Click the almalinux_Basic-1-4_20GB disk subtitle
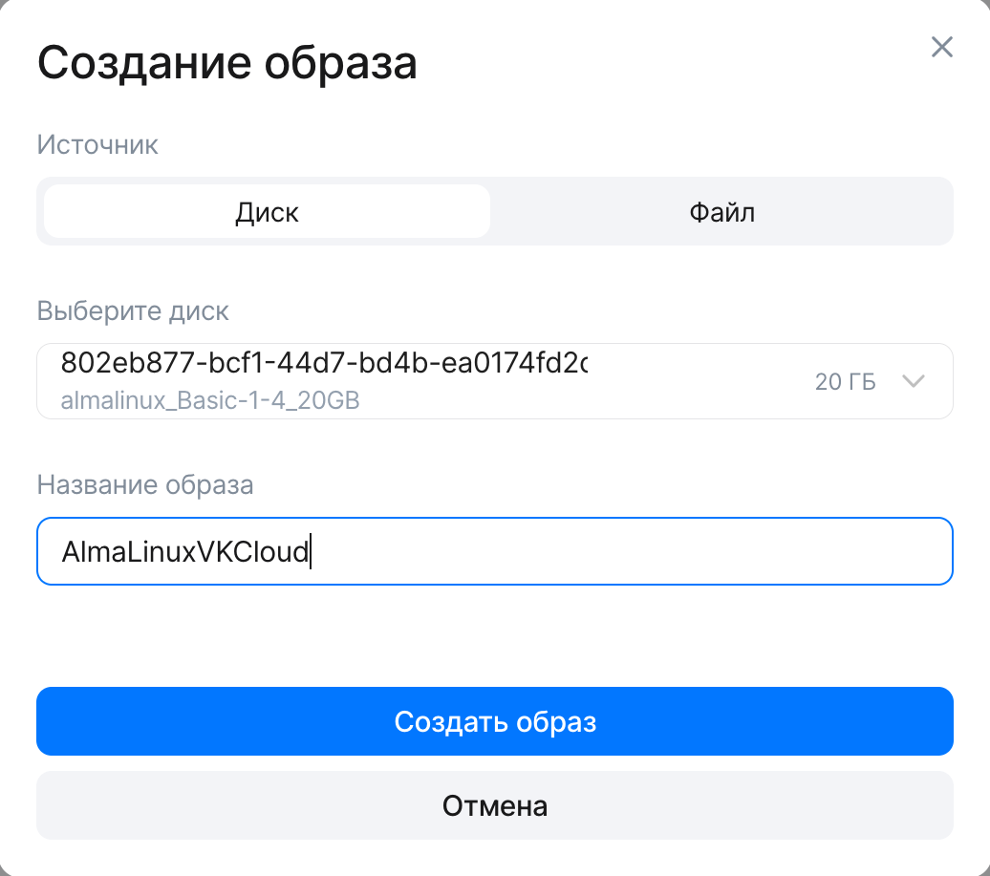The width and height of the screenshot is (990, 876). click(x=210, y=401)
